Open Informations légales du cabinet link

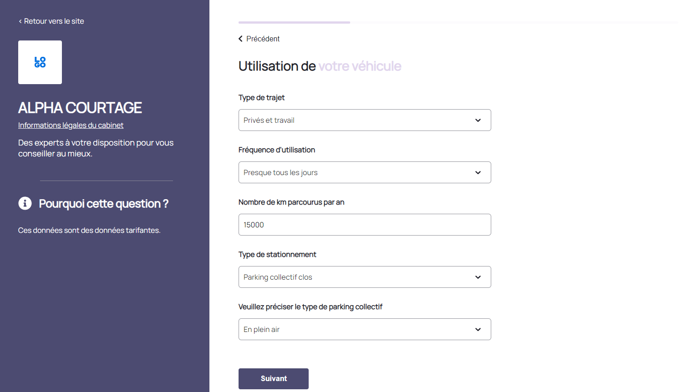[x=71, y=125]
